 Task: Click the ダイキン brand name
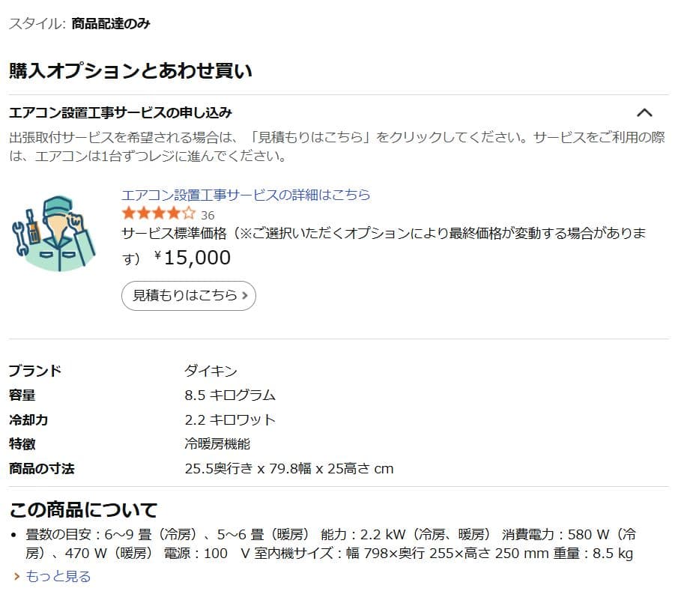(x=212, y=370)
